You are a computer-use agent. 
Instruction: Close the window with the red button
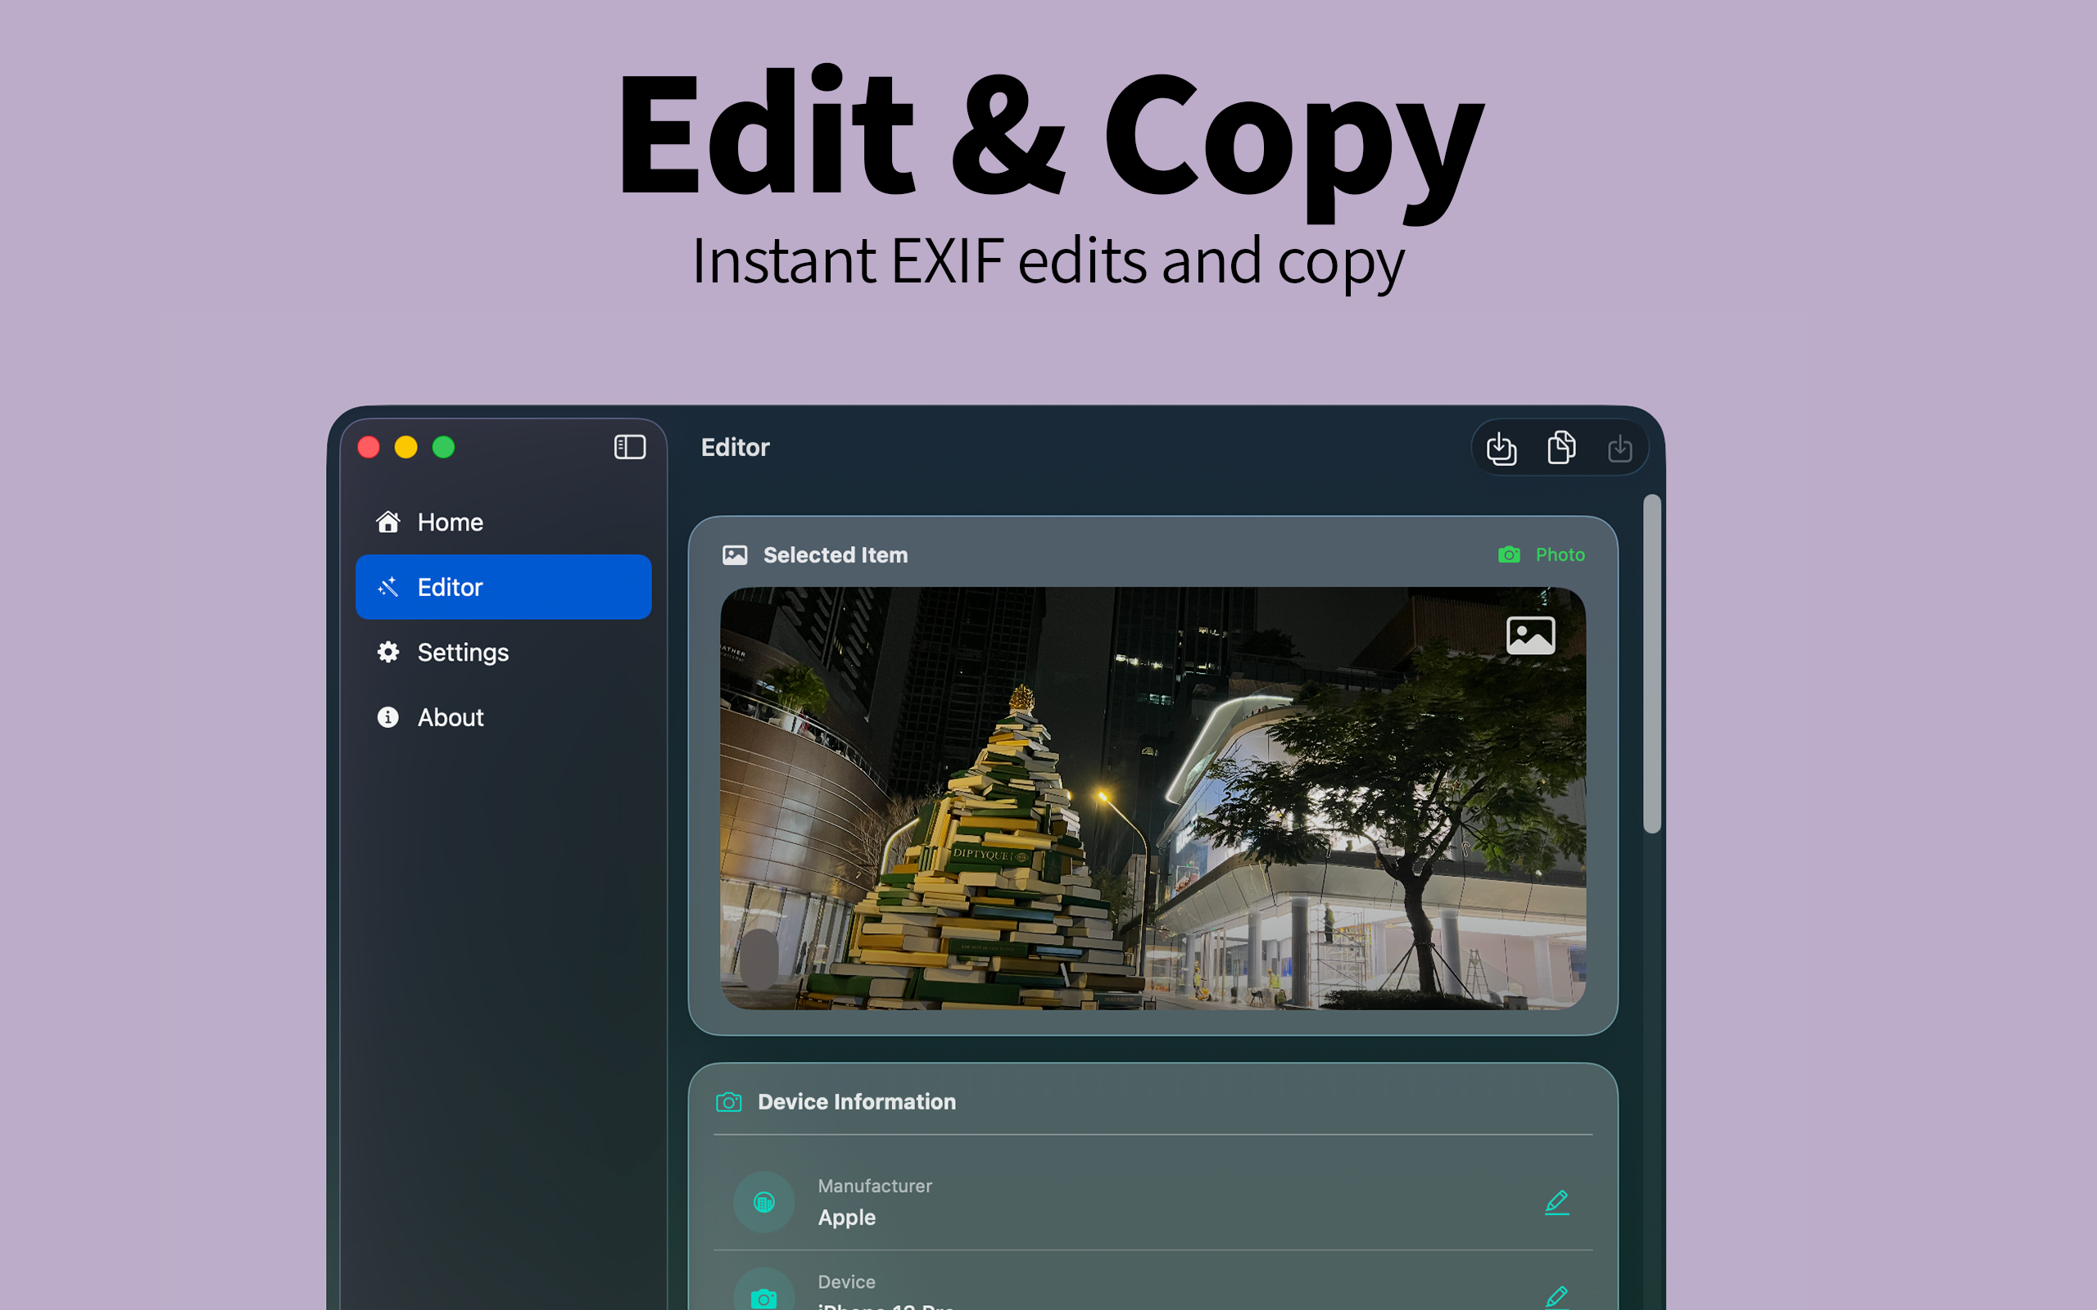[369, 447]
